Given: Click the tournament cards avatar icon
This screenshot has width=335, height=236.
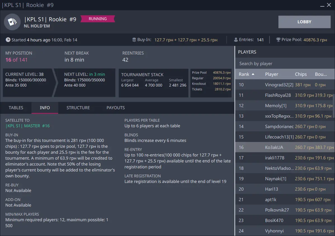Looking at the screenshot, I should 12,22.
